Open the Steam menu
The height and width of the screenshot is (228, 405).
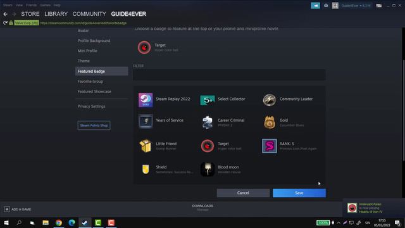8,5
